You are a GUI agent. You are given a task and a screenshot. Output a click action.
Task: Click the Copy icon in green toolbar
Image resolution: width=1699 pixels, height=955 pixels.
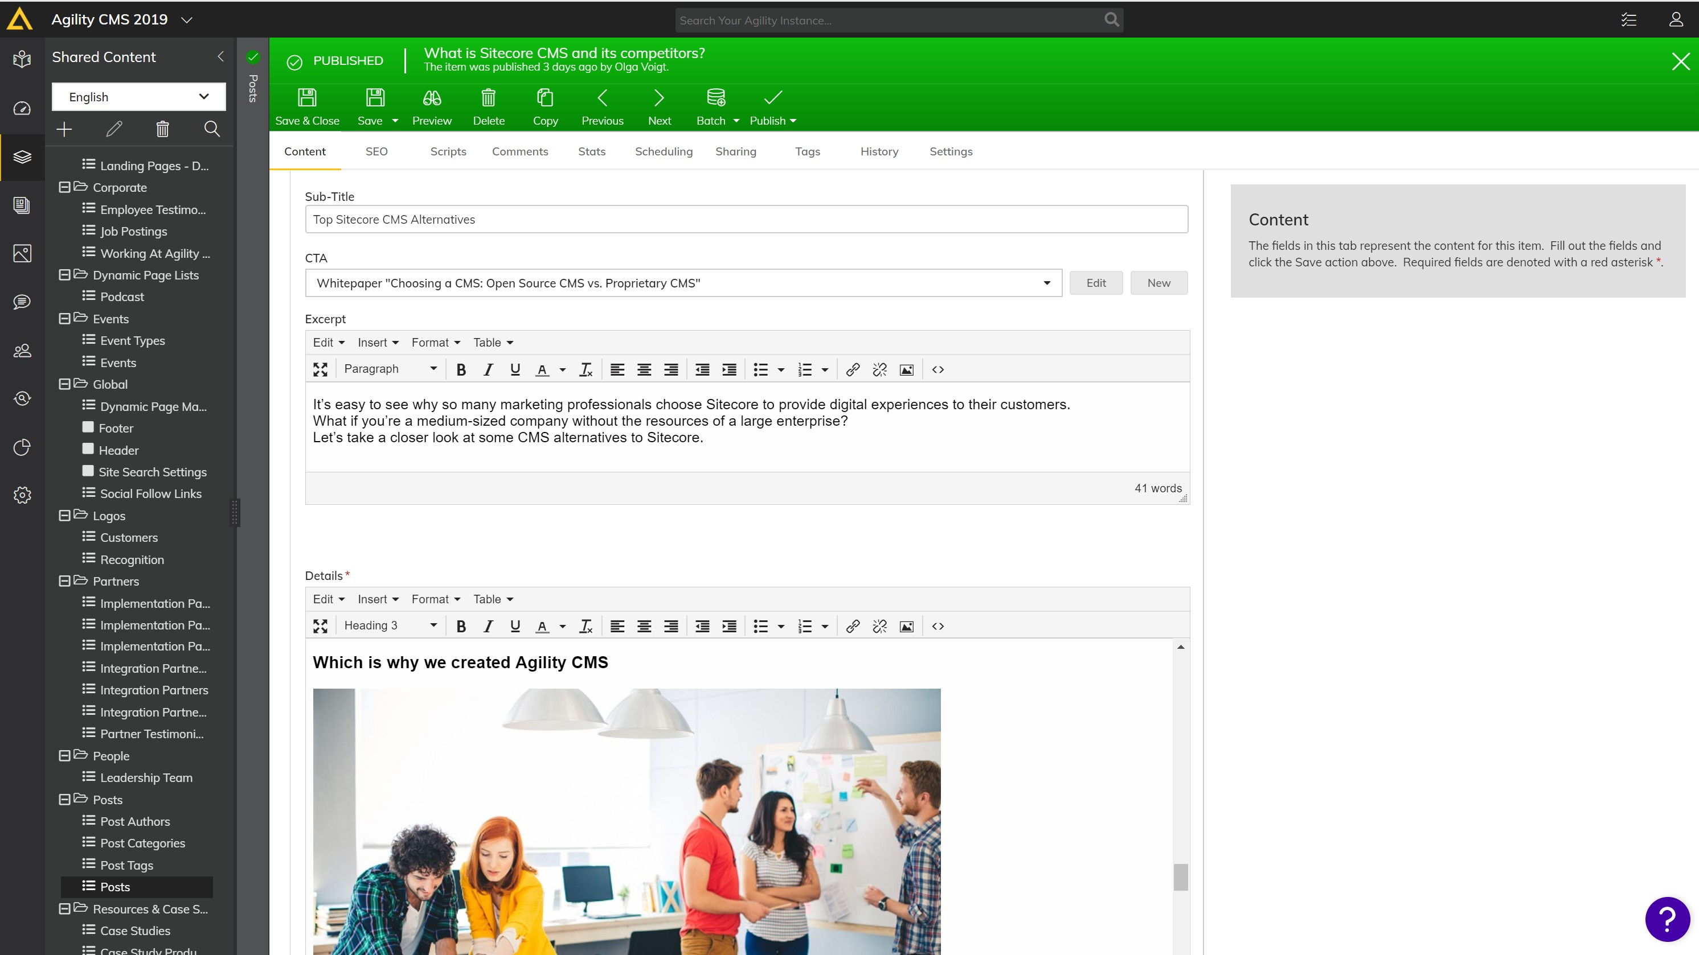(x=545, y=97)
